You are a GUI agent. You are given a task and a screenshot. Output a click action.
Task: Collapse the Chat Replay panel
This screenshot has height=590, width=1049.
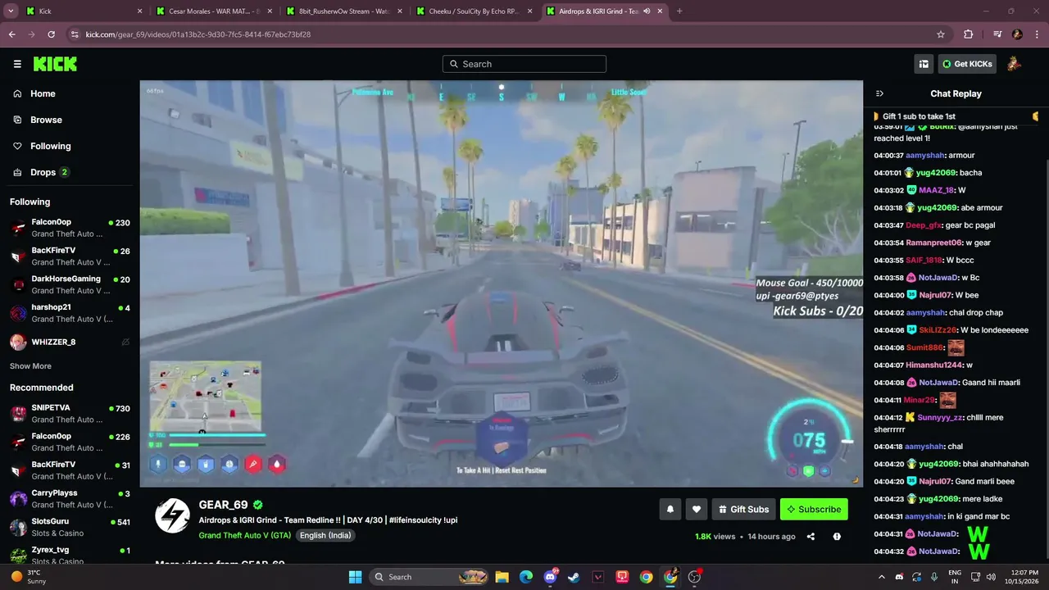[879, 93]
